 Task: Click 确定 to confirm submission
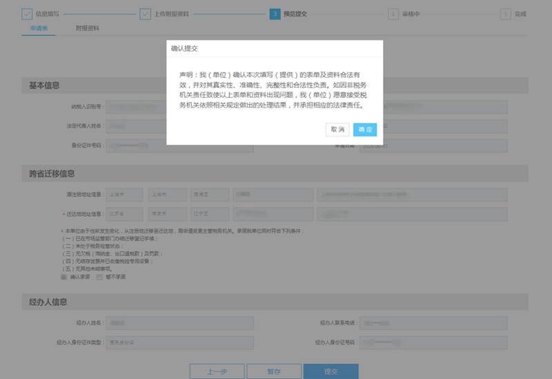(365, 130)
